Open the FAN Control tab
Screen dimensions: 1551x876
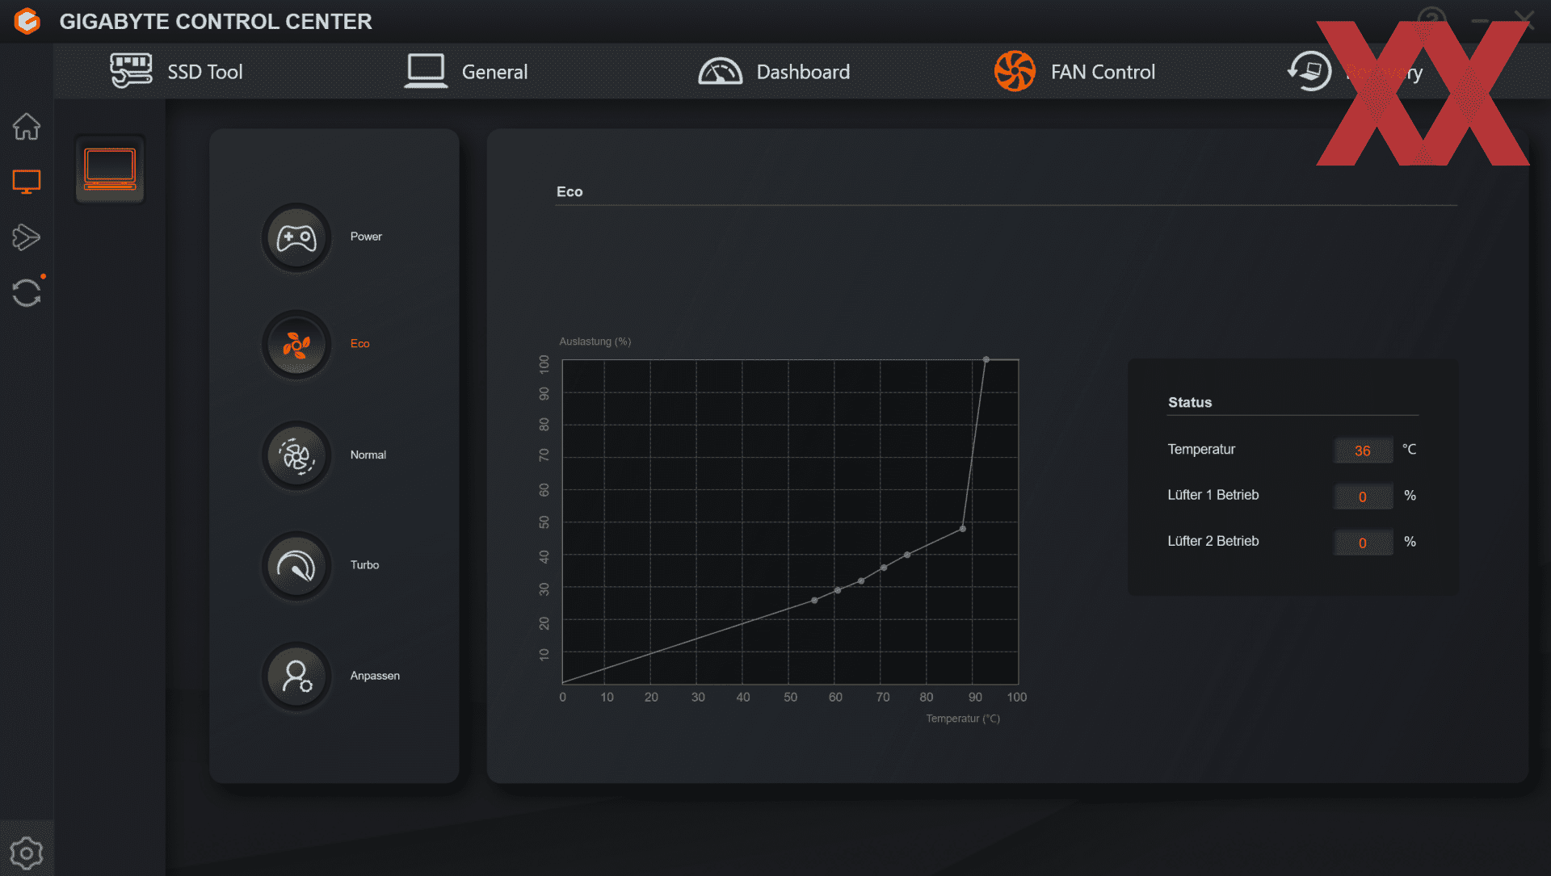1074,72
